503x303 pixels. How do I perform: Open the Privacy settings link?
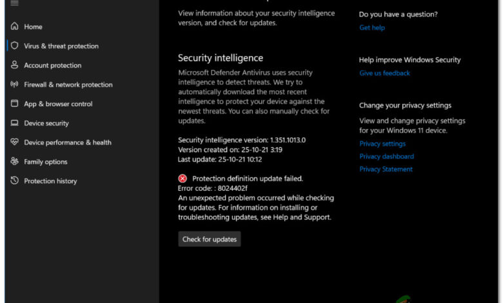382,144
